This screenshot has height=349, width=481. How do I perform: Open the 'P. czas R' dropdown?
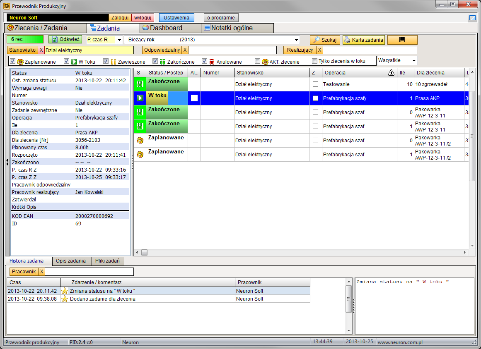click(x=119, y=40)
